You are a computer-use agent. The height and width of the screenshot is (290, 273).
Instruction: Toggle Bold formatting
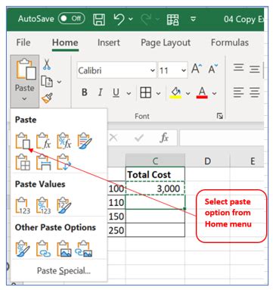[x=85, y=92]
